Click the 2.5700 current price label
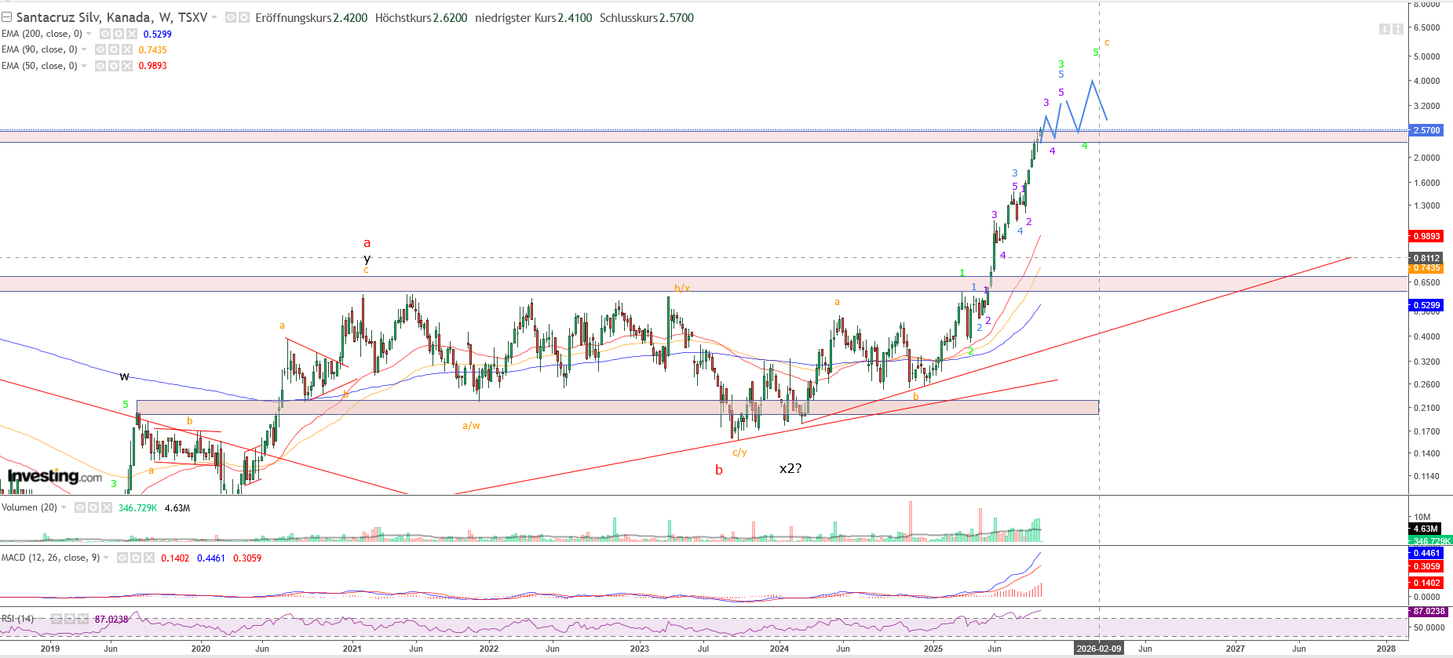The height and width of the screenshot is (658, 1453). pos(1426,130)
